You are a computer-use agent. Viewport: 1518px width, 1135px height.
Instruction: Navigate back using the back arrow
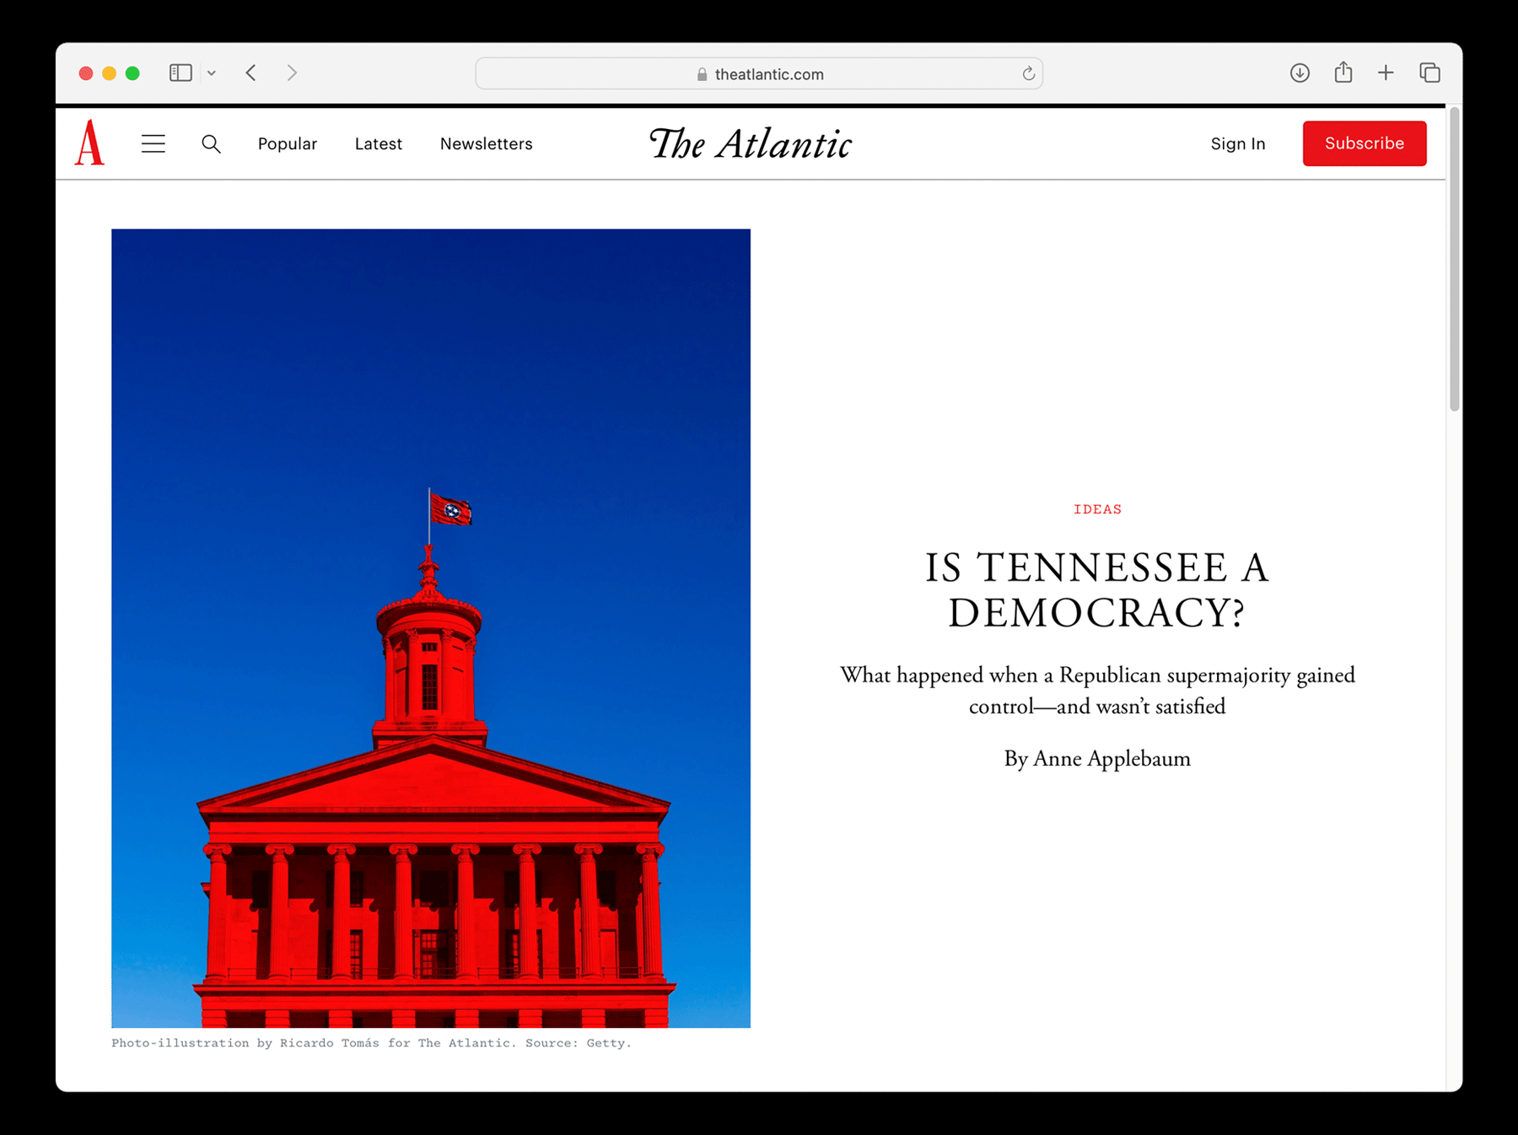[251, 73]
